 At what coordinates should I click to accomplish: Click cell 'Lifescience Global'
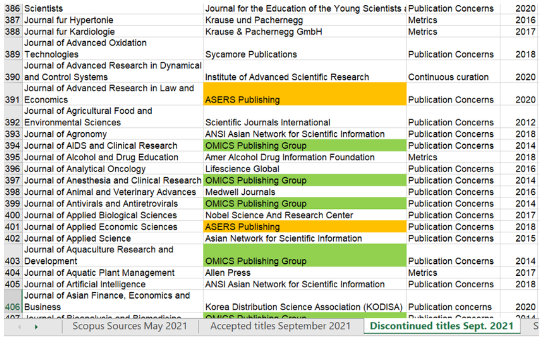305,169
